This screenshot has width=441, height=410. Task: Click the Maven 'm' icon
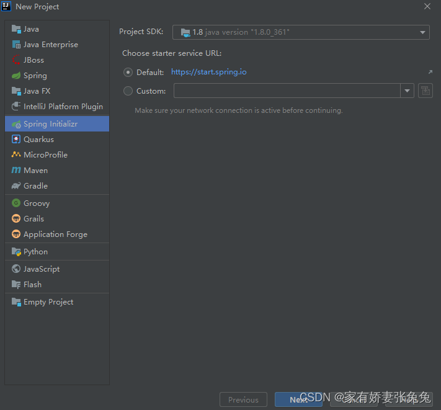(x=16, y=170)
